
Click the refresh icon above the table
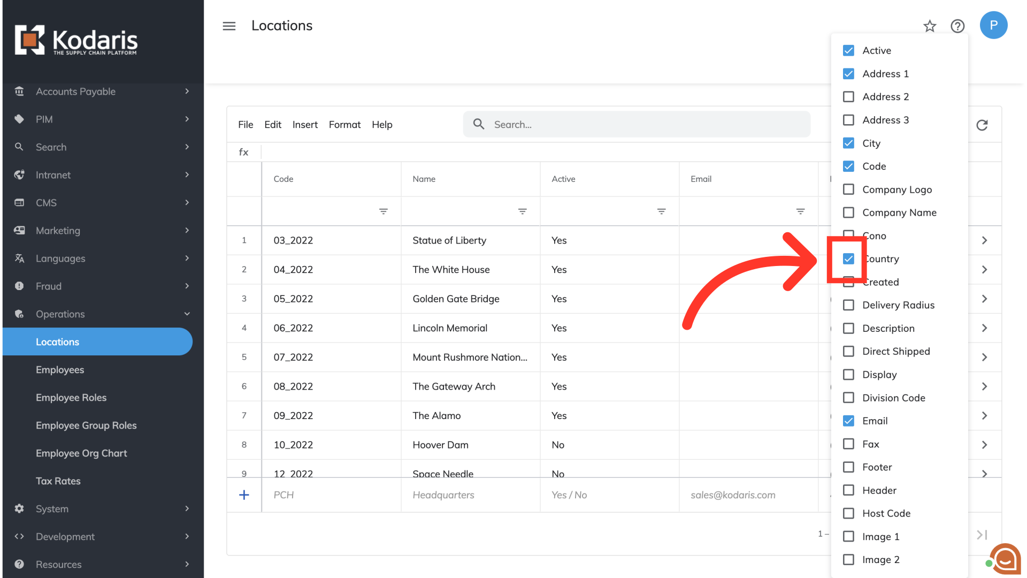[982, 125]
